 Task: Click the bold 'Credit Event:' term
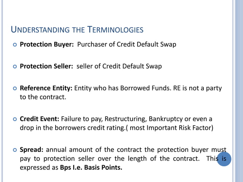tap(40, 119)
